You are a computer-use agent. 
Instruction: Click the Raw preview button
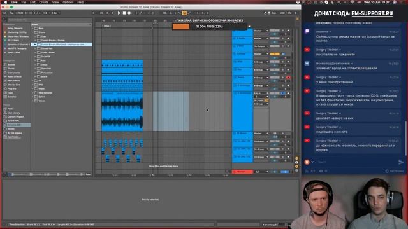coord(88,174)
